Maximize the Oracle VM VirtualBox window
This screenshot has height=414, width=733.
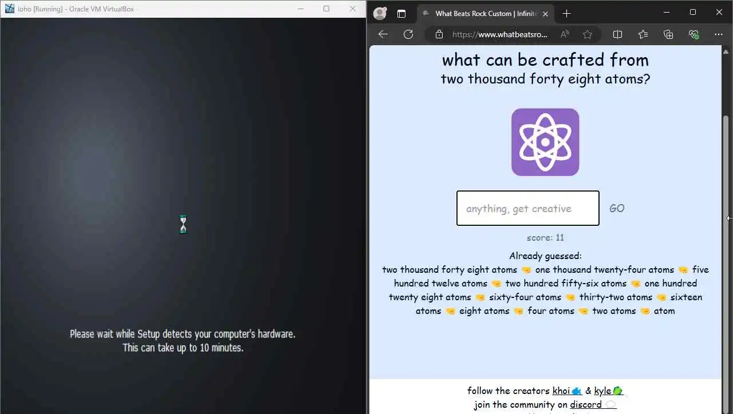click(326, 9)
